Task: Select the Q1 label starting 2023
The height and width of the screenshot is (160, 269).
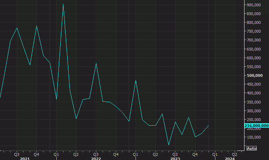Action: click(135, 154)
